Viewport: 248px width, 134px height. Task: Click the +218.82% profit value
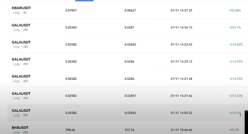pos(236,45)
